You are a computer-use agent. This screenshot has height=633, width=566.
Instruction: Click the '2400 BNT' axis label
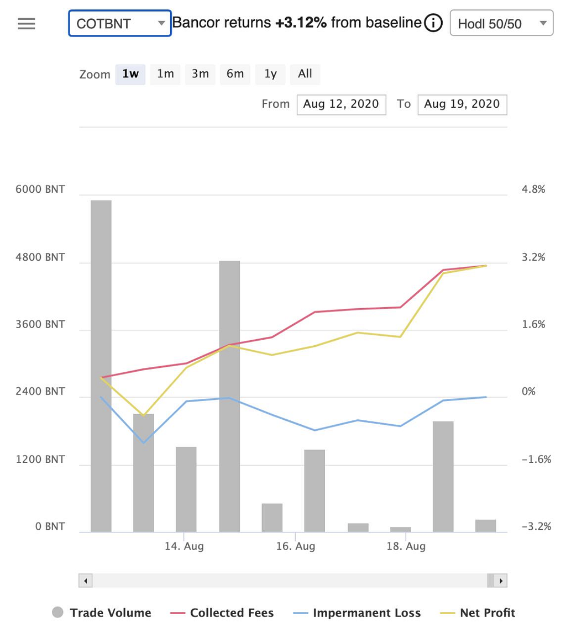(x=40, y=391)
